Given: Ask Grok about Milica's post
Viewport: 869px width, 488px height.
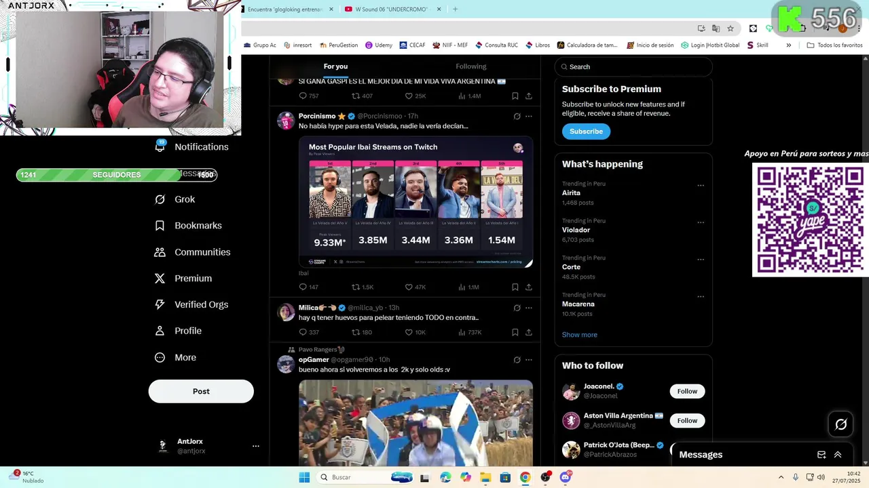Looking at the screenshot, I should point(517,308).
